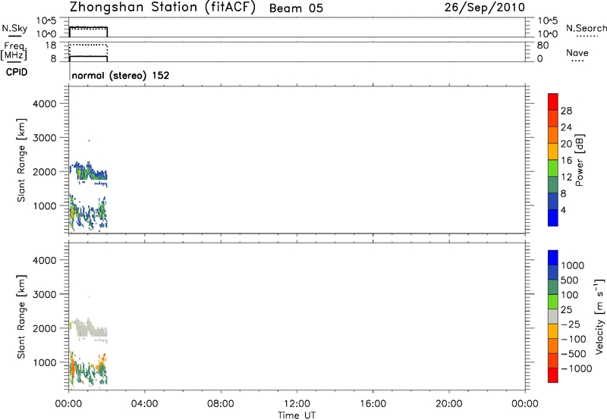Image resolution: width=607 pixels, height=420 pixels.
Task: Click the "Time UT" axis title
Action: pos(297,415)
